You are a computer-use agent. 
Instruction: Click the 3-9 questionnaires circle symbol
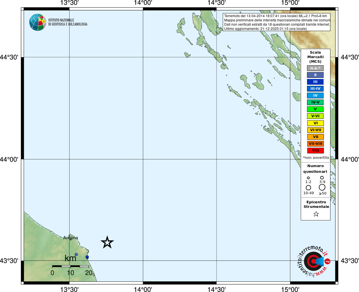[x=322, y=178]
